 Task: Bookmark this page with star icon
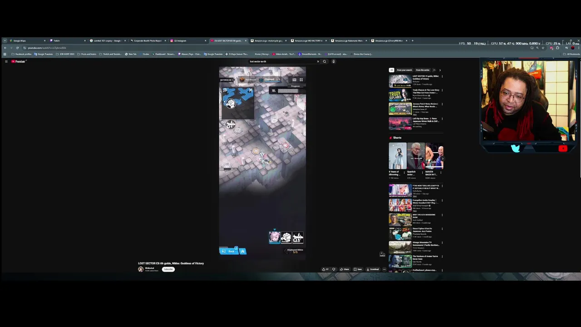[543, 48]
